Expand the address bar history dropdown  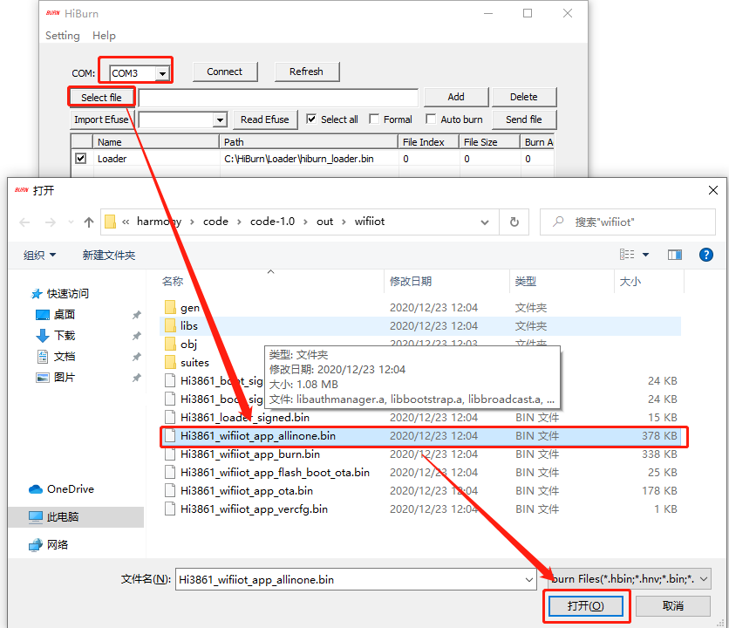tap(485, 222)
